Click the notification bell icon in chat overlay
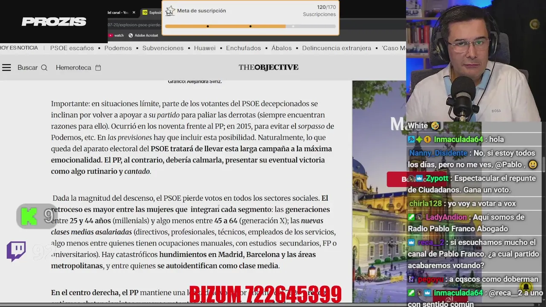 526,287
